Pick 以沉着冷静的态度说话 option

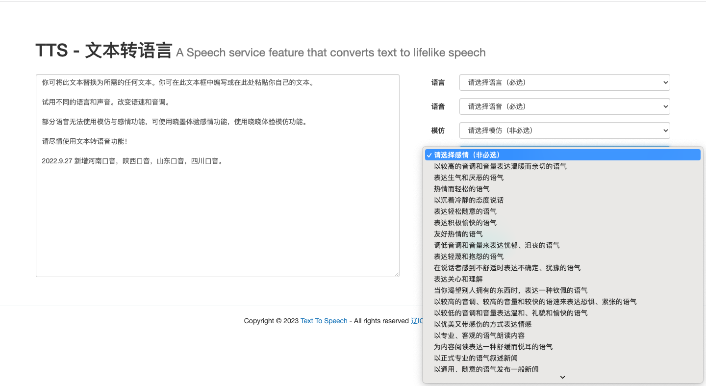(468, 200)
